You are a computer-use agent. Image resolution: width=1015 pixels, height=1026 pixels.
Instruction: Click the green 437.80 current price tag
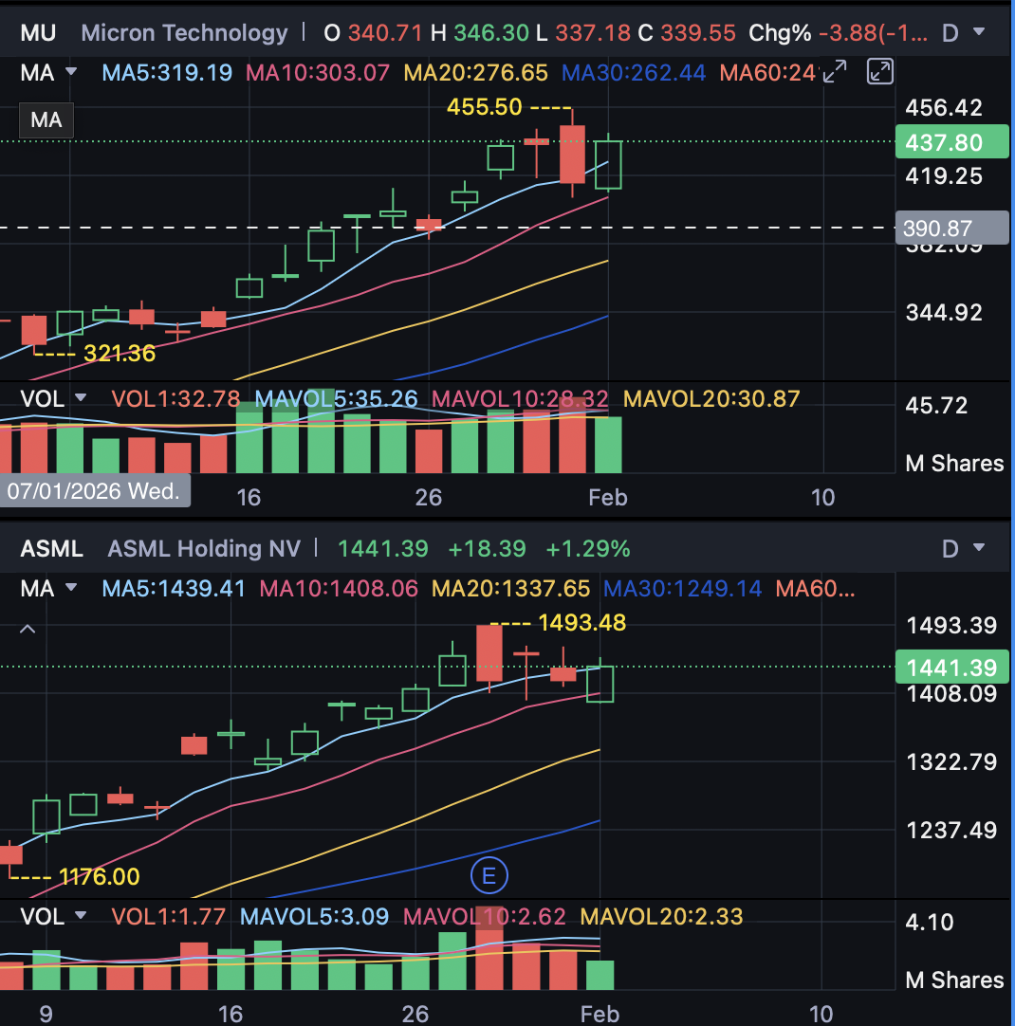click(x=951, y=142)
